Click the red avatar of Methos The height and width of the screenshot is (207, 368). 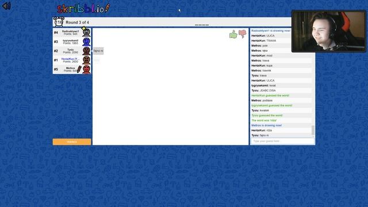(x=86, y=69)
